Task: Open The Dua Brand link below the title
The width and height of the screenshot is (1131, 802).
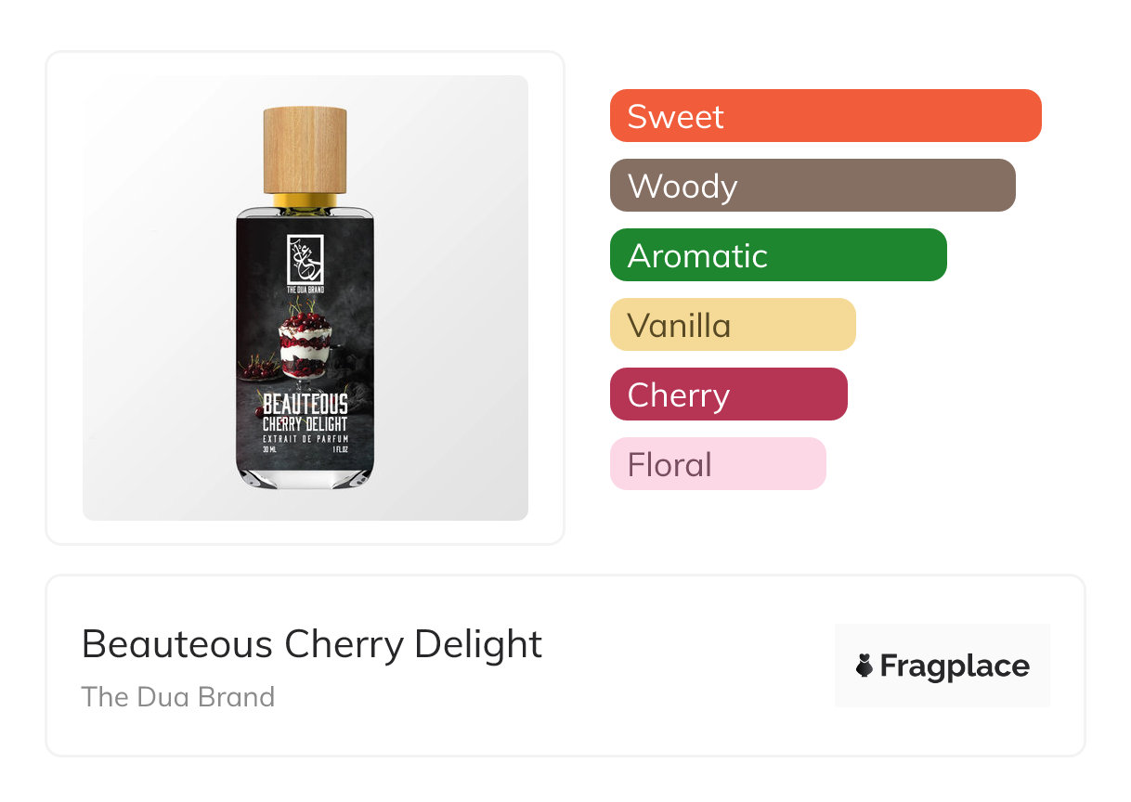Action: [x=178, y=697]
